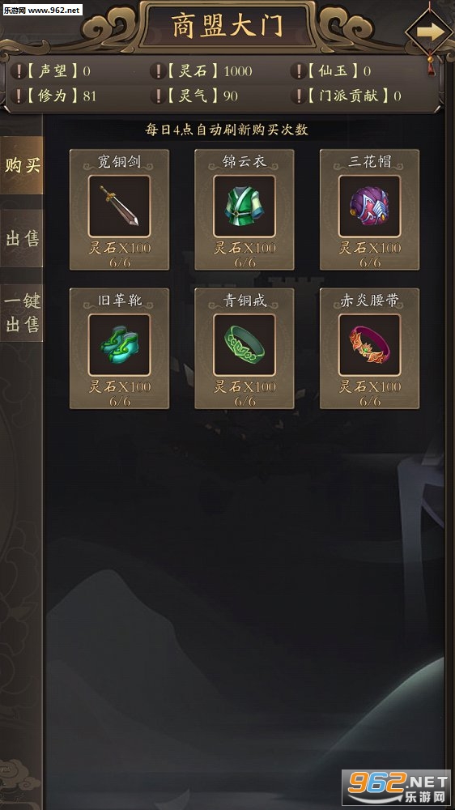Click the exclamation icon beside 修为

[18, 96]
